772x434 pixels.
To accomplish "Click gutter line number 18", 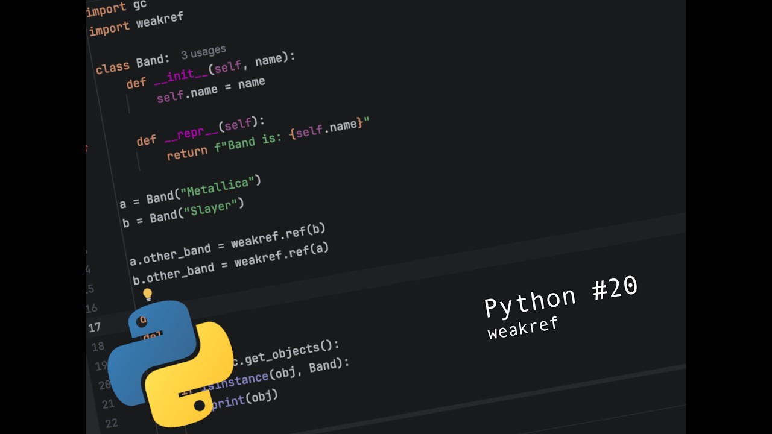I will 98,347.
